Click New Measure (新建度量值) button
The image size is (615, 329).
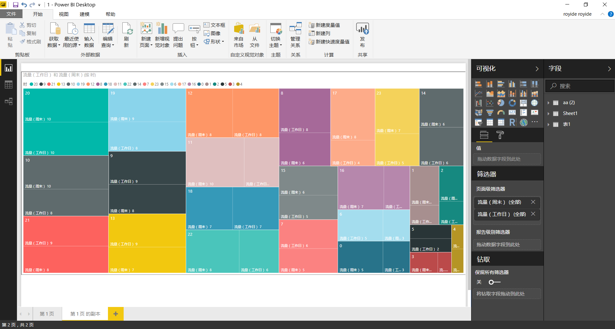pyautogui.click(x=324, y=25)
